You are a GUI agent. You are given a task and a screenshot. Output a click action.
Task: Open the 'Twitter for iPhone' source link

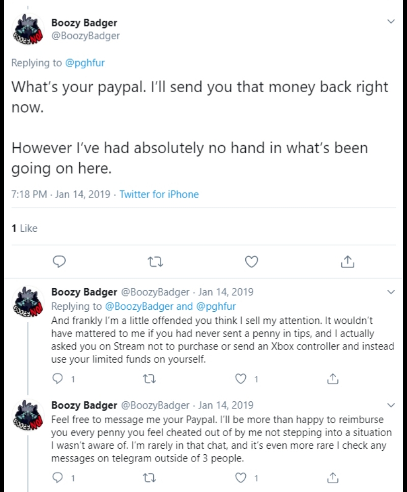click(x=159, y=194)
